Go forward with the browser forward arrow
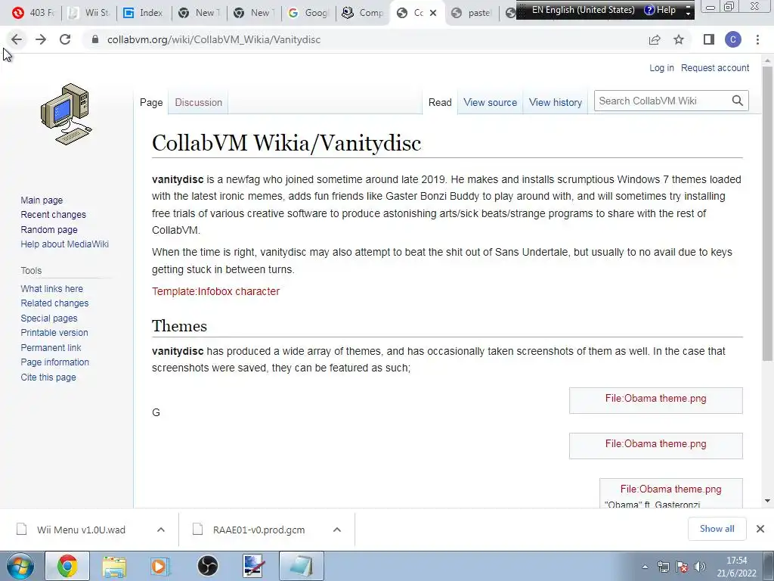 click(x=41, y=39)
